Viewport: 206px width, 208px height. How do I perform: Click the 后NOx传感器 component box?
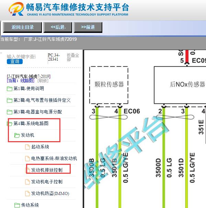point(180,85)
